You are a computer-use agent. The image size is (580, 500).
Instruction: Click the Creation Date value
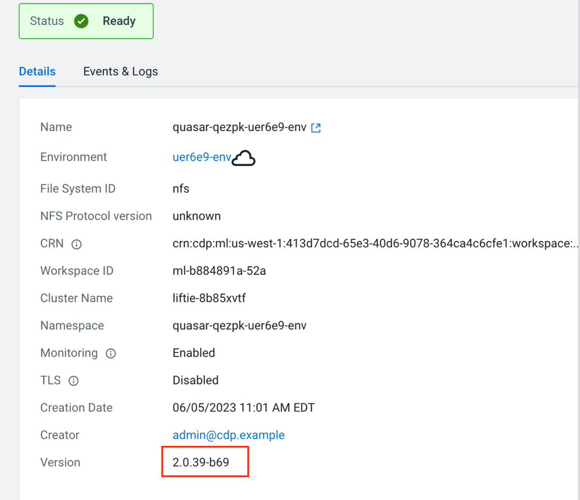click(243, 408)
